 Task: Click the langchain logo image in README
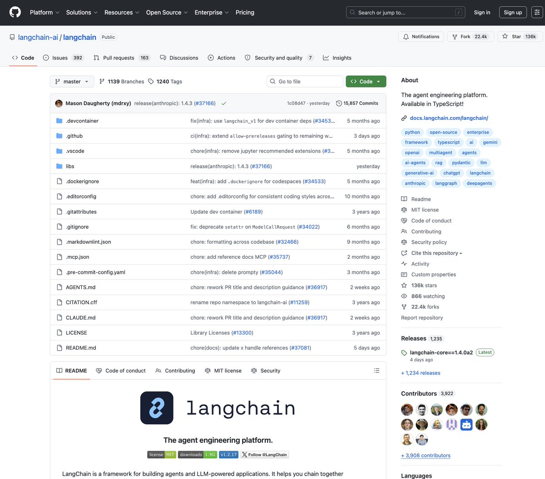coord(157,408)
